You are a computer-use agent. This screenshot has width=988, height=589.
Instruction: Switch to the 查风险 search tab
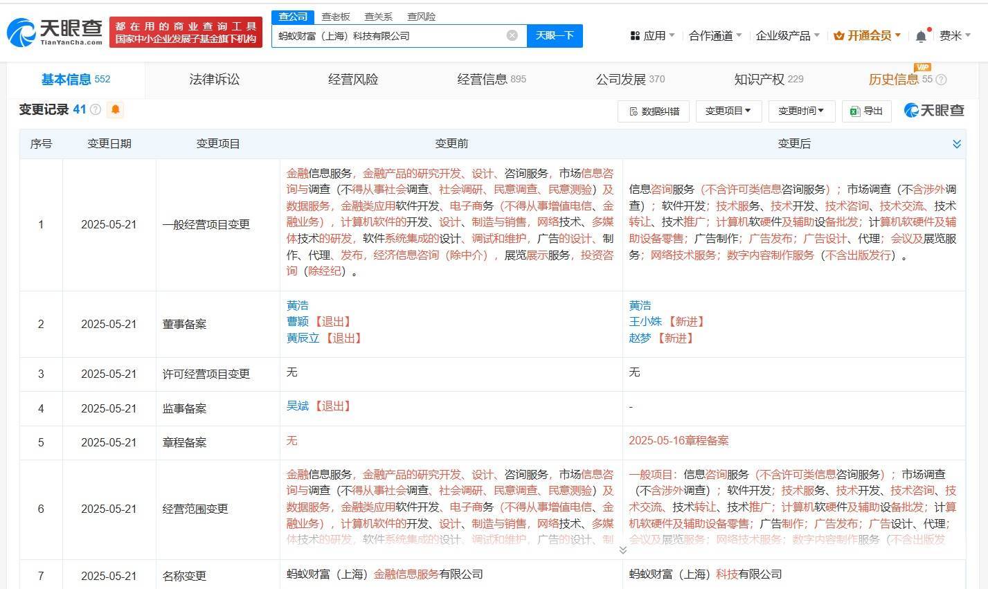click(x=421, y=17)
